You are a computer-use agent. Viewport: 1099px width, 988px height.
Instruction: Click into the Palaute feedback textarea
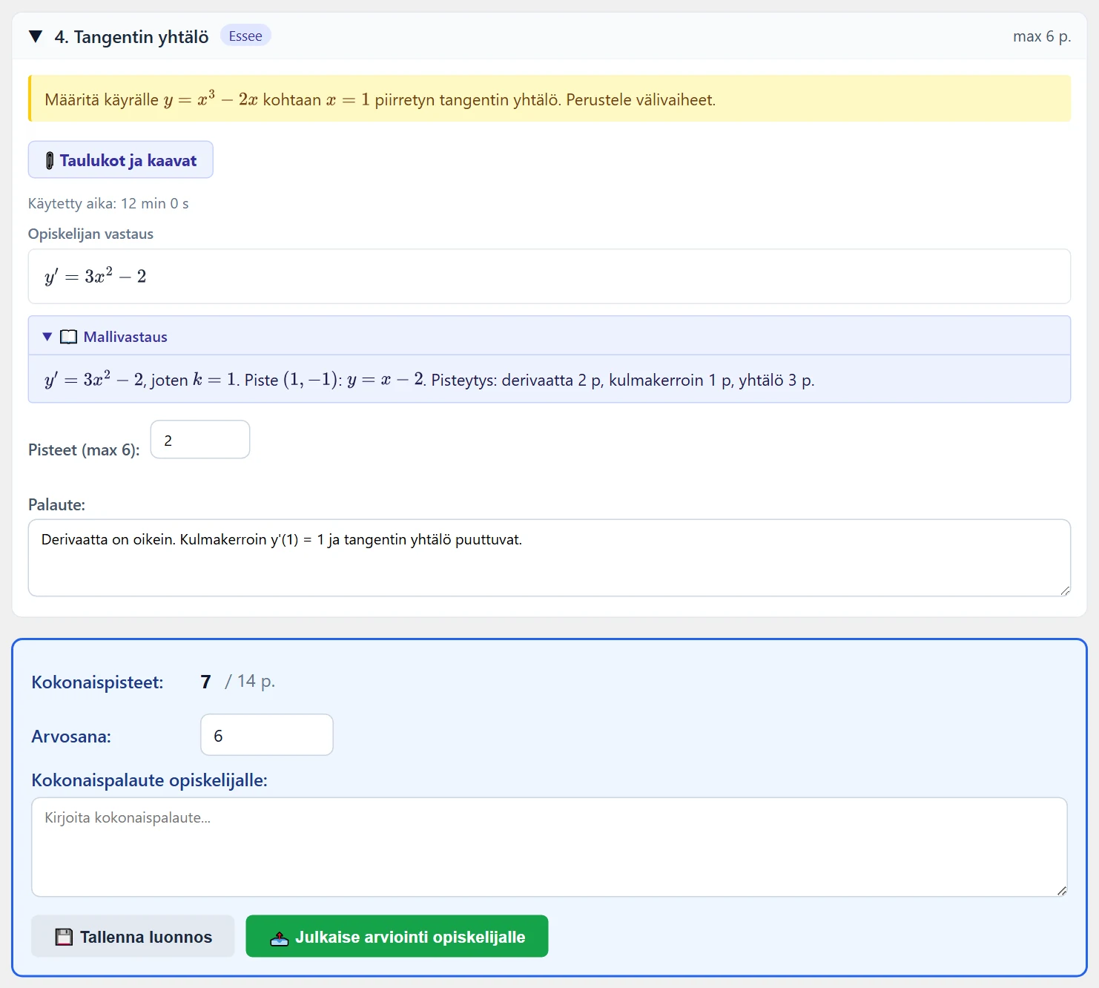(x=549, y=558)
